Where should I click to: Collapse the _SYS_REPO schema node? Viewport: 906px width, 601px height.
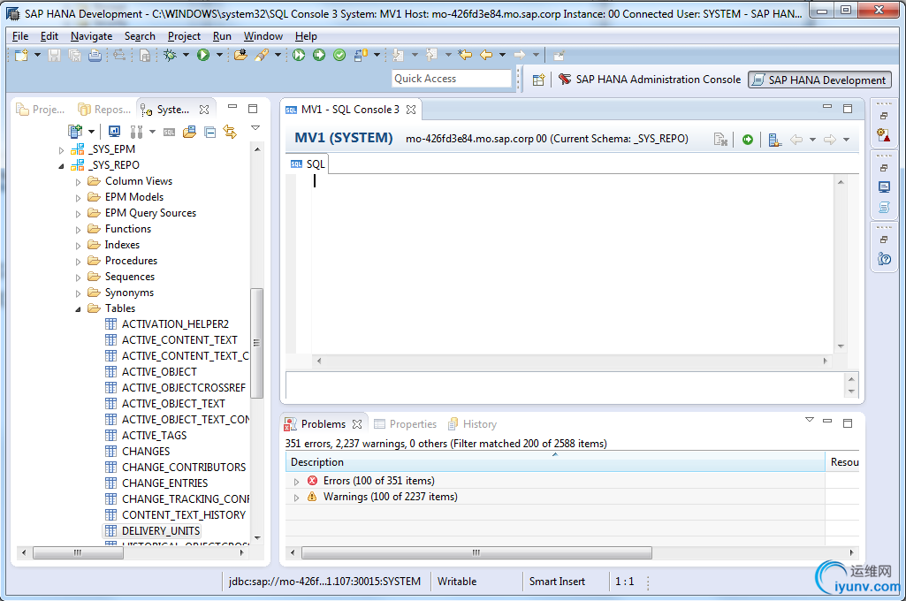pyautogui.click(x=61, y=166)
